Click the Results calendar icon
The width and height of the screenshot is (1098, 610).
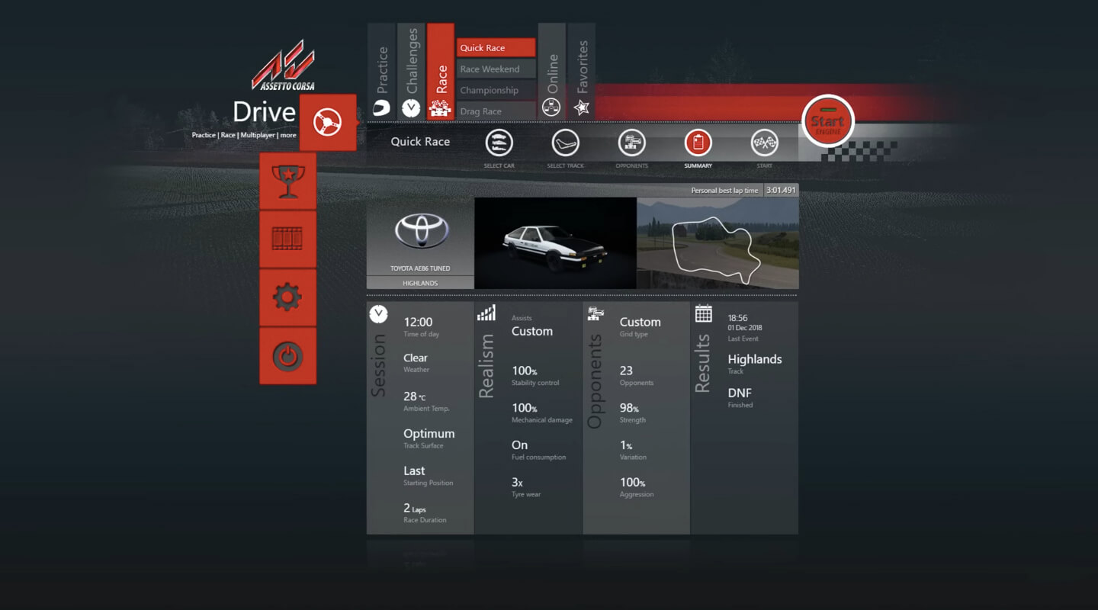(x=703, y=313)
